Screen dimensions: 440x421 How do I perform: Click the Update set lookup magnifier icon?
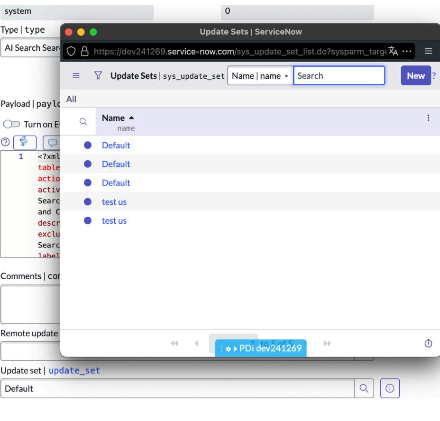pyautogui.click(x=364, y=388)
